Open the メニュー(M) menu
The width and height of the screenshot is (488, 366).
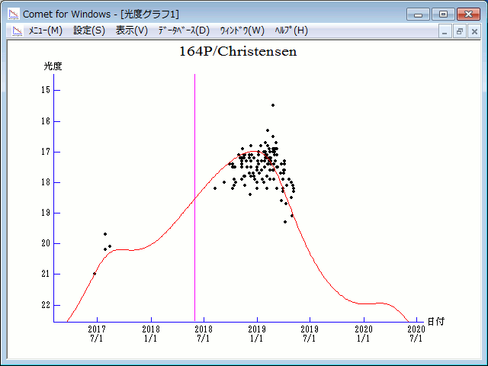click(x=46, y=30)
